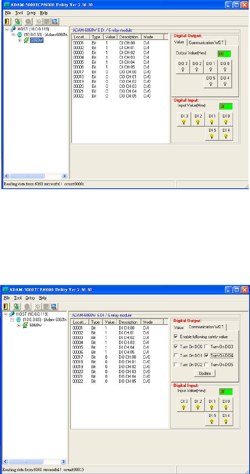
Task: Click the 6060W module icon in upper window tree
Action: [26, 40]
